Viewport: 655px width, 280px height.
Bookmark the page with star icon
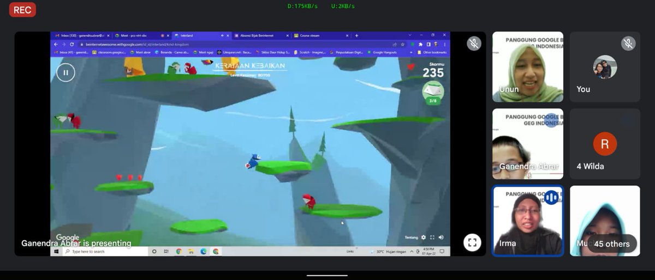(403, 44)
